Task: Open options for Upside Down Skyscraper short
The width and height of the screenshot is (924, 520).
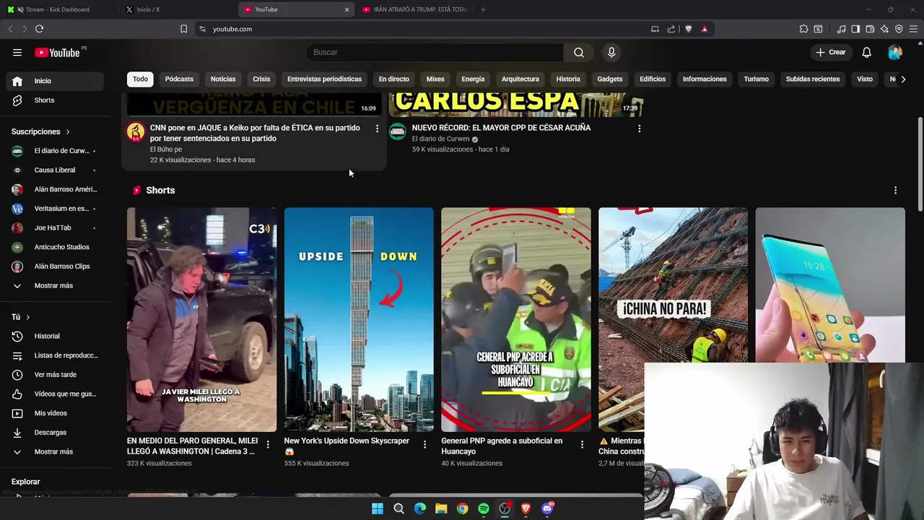Action: coord(424,445)
